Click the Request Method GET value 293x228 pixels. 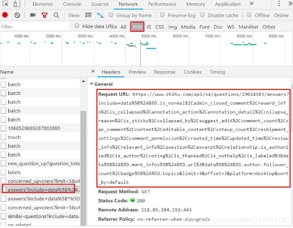click(146, 192)
